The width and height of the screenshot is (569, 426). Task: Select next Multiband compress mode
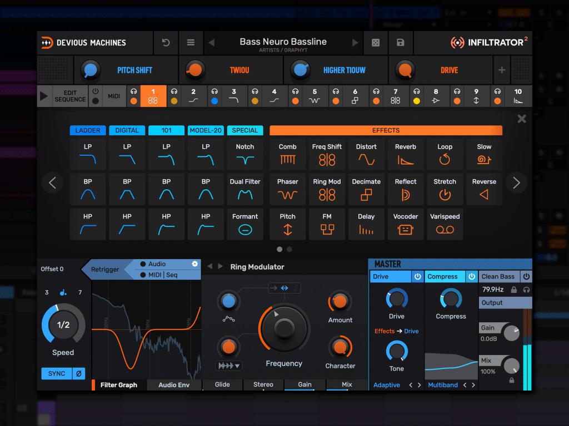(473, 385)
